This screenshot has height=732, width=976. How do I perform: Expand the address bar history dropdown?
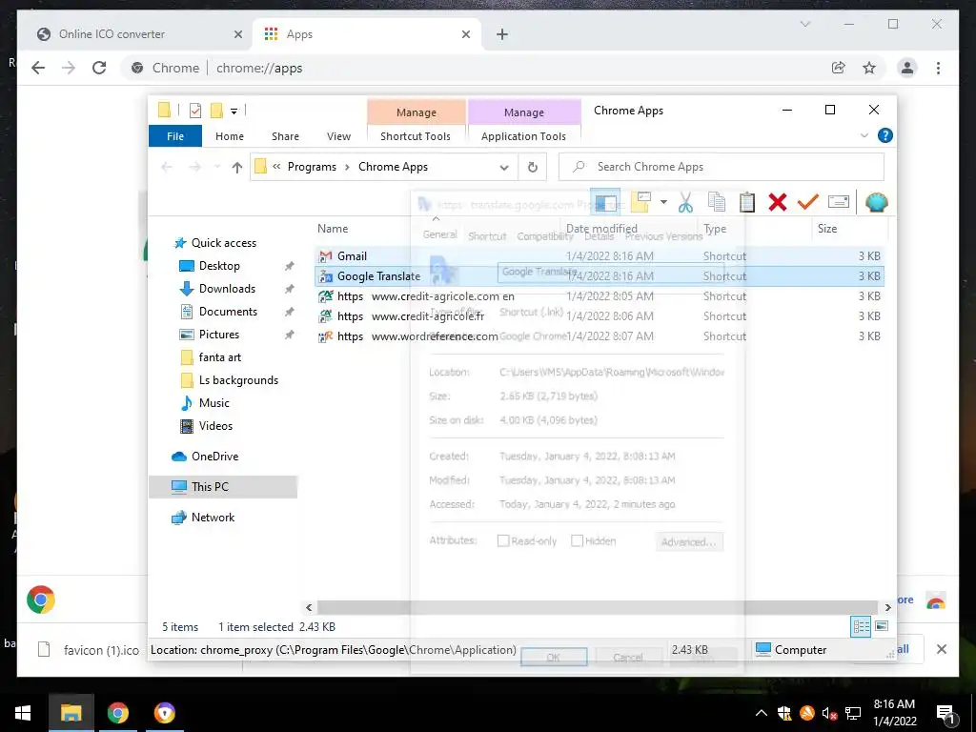[x=504, y=167]
